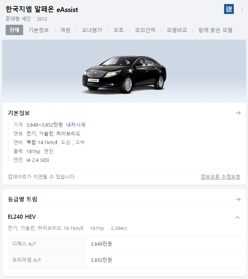Screen dimensions: 248x279
Task: Switch to the 제원 tab
Action: [65, 30]
